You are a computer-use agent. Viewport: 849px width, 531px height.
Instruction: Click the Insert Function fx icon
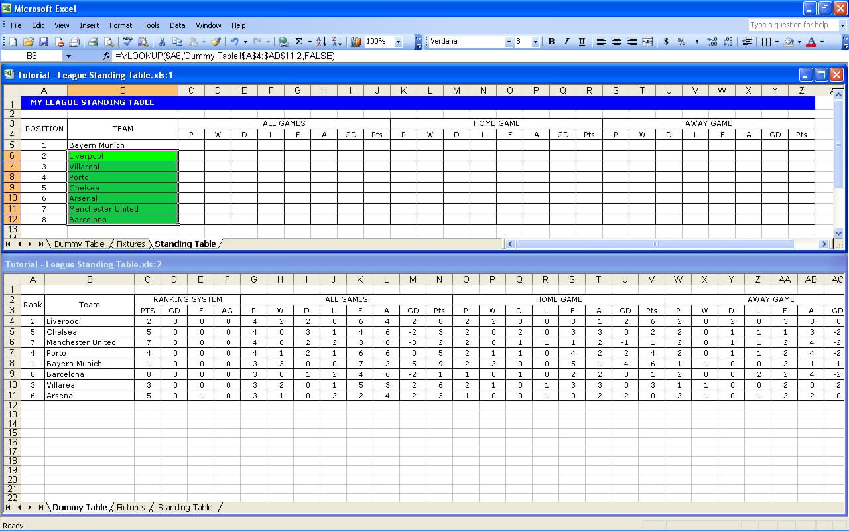tap(107, 56)
